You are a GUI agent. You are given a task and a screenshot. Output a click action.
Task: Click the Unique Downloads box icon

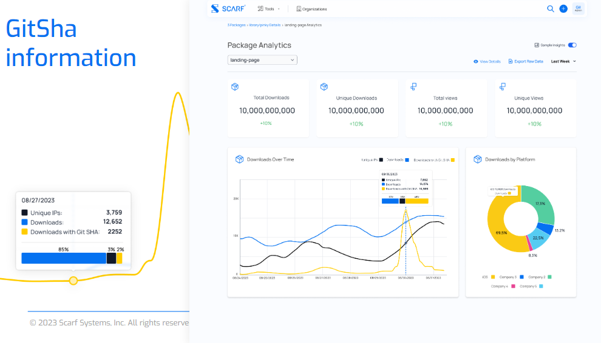click(x=324, y=87)
